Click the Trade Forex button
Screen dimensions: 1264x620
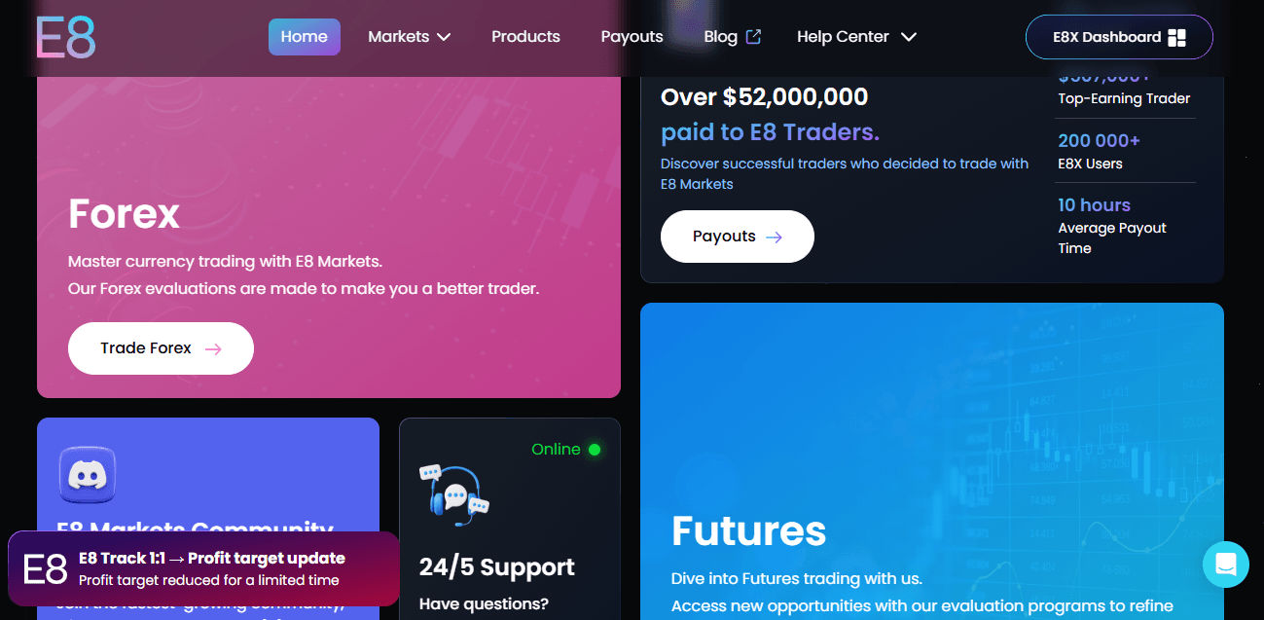pyautogui.click(x=161, y=348)
